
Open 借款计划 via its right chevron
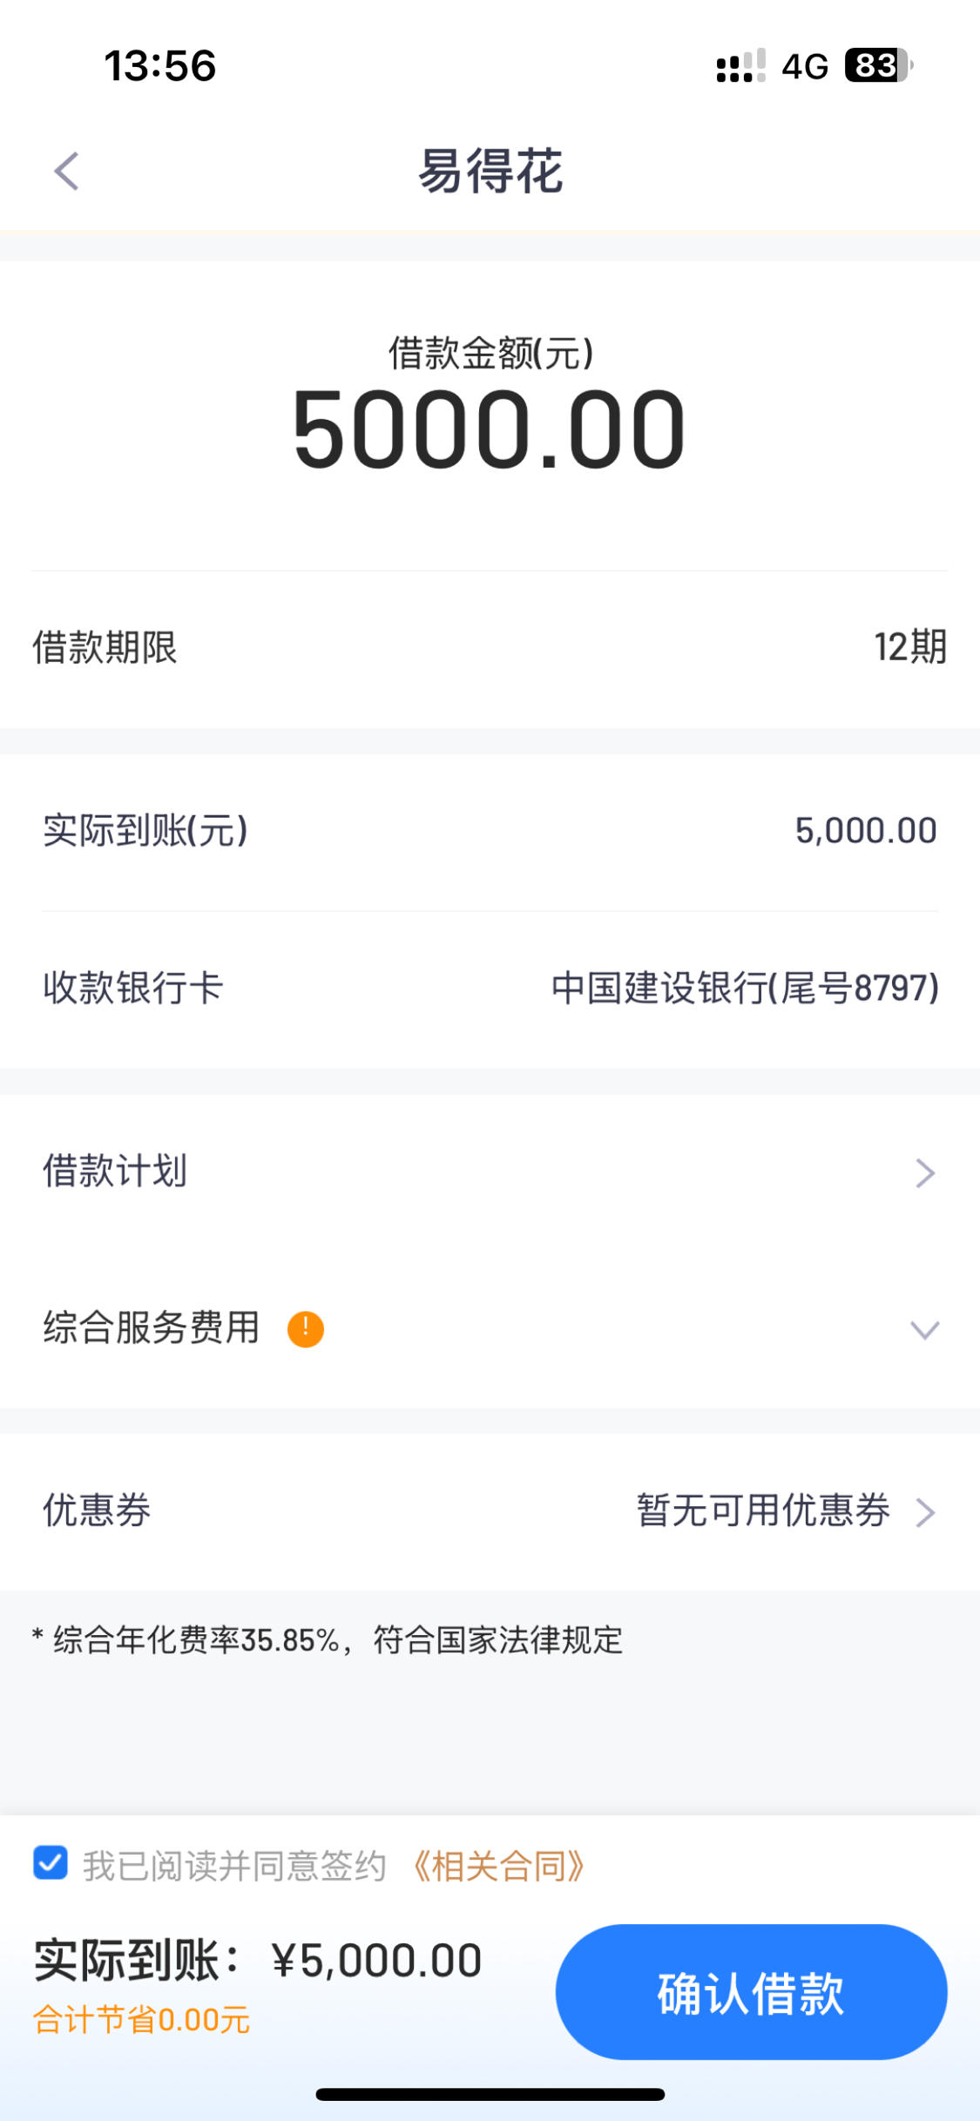(x=925, y=1173)
